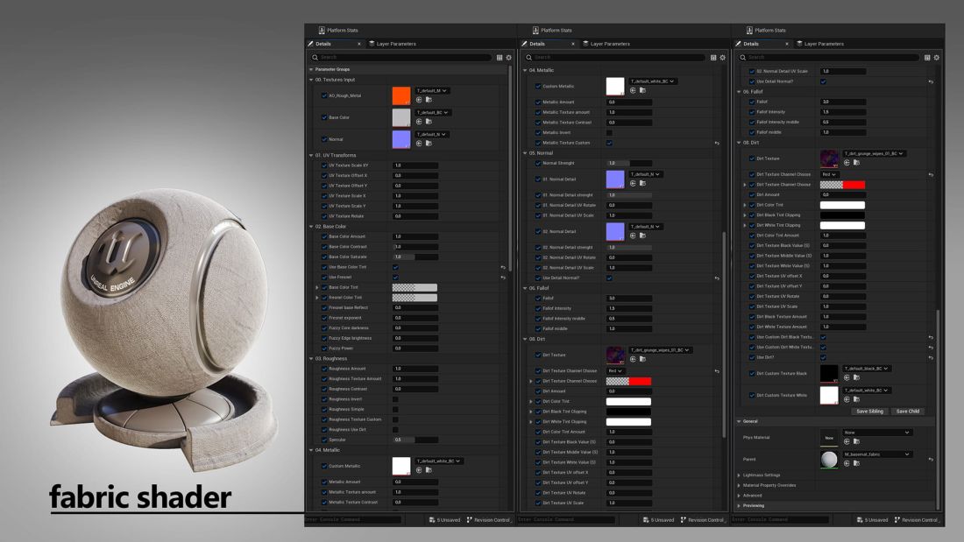
Task: Switch to Layer Parameters tab in middle panel
Action: point(606,44)
